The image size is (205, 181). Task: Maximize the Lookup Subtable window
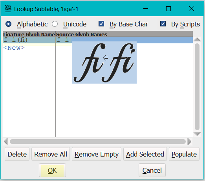168,9
